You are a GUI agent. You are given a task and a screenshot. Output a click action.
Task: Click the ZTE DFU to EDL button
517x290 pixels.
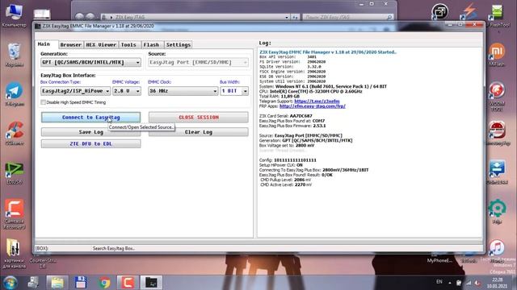(x=90, y=143)
